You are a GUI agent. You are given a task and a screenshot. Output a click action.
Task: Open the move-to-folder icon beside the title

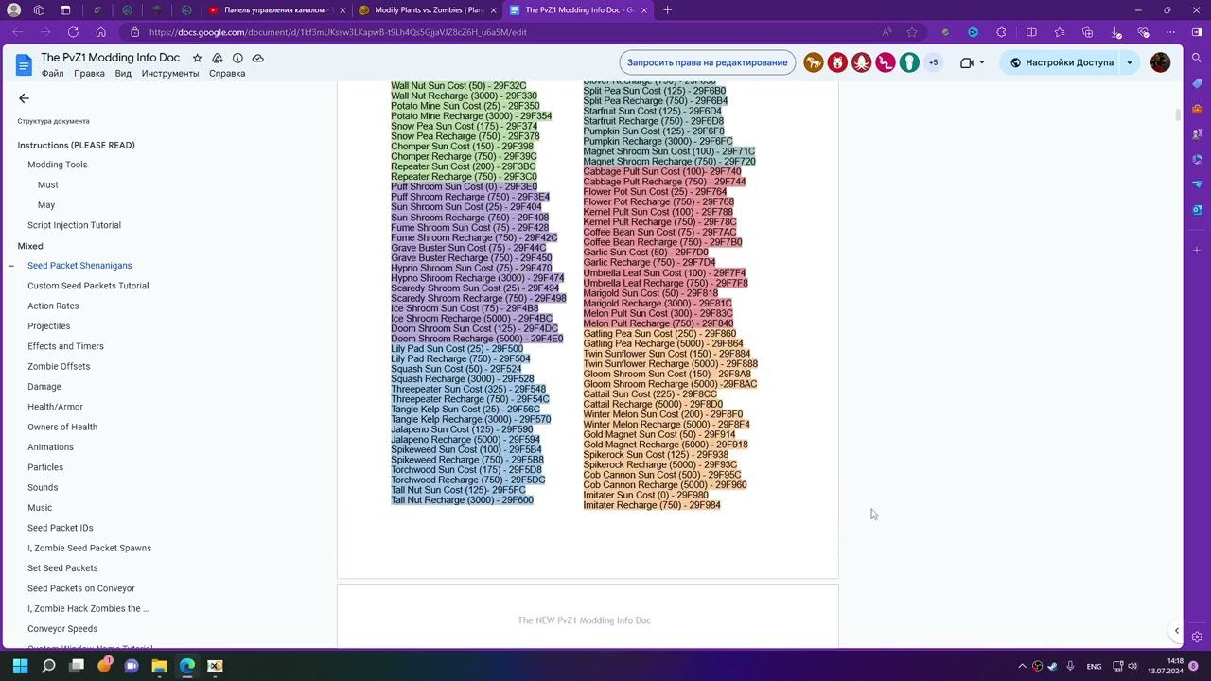[218, 58]
